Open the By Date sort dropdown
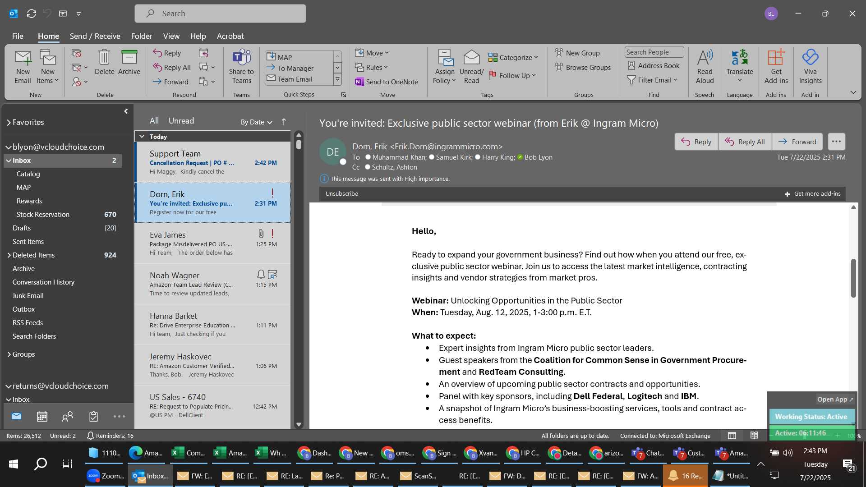Image resolution: width=866 pixels, height=487 pixels. click(256, 122)
